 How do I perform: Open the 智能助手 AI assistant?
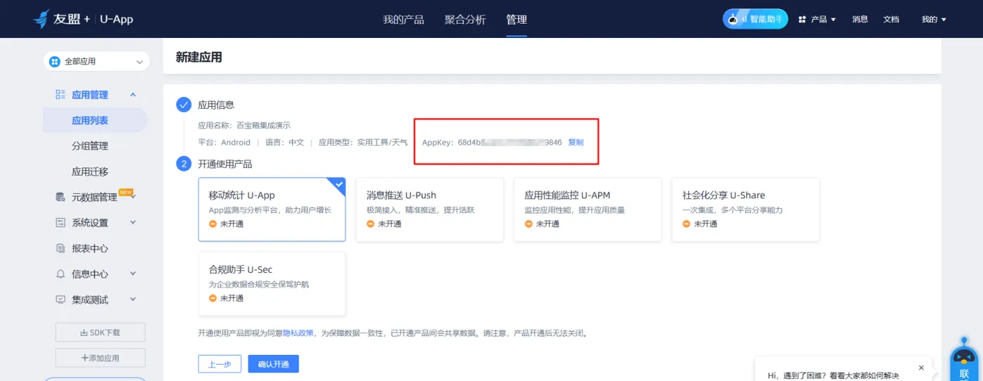(x=756, y=19)
